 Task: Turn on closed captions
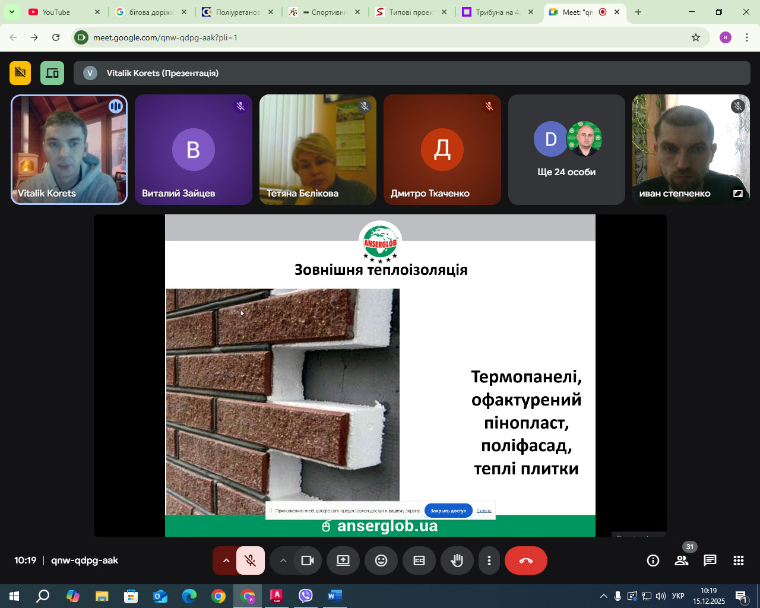pos(419,560)
